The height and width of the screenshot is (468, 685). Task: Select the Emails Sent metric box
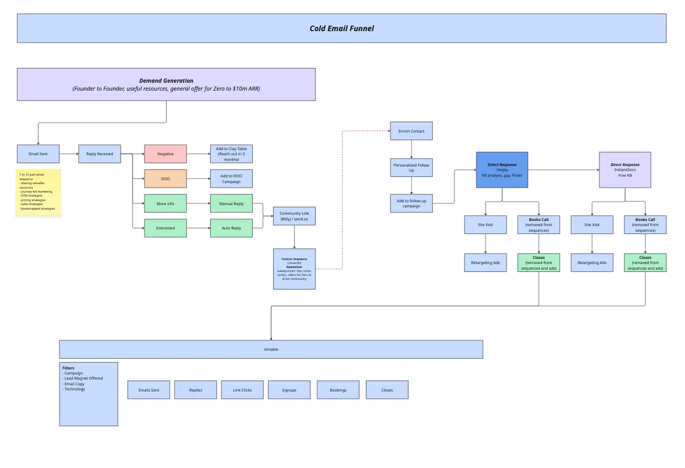(x=148, y=390)
